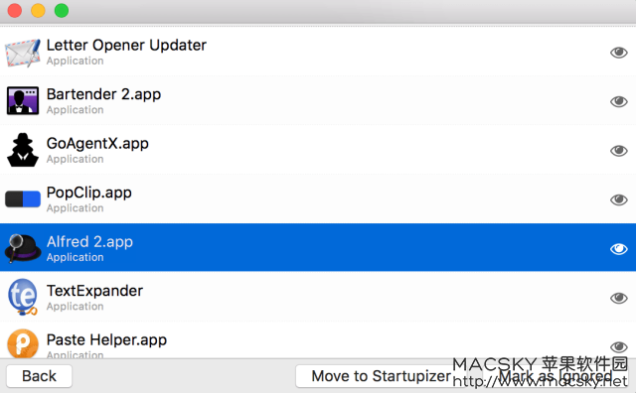The image size is (636, 393).
Task: Toggle eye icon for Bartender 2.app
Action: [x=619, y=101]
